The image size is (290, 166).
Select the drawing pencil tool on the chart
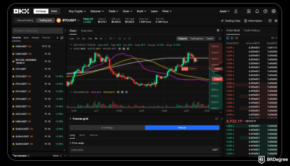[125, 38]
